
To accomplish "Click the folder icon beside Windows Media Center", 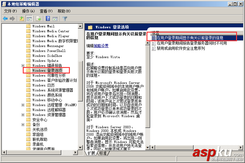I will coord(28,31).
